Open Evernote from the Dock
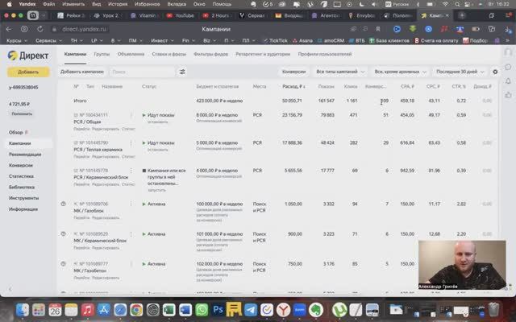 click(316, 310)
